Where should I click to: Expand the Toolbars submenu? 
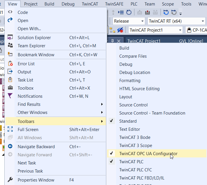pos(55,121)
